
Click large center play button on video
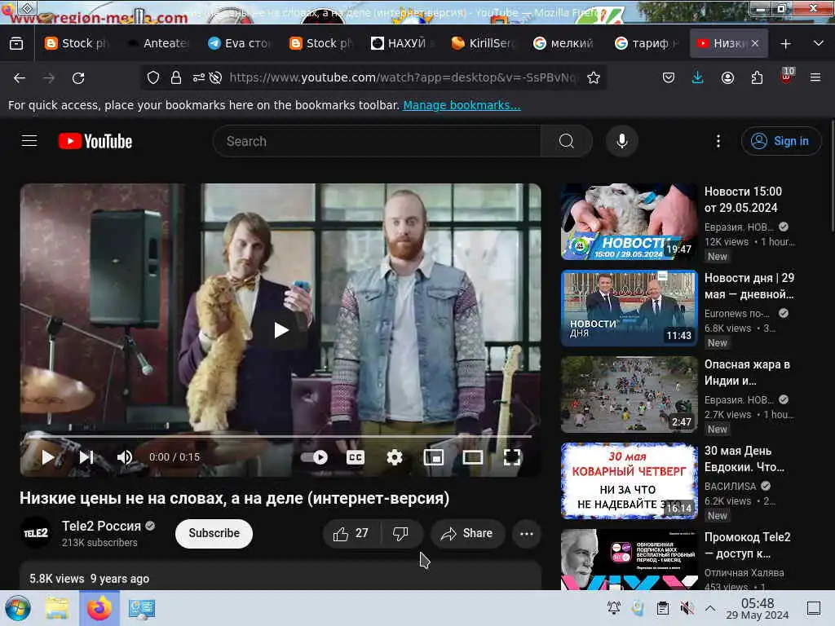281,330
